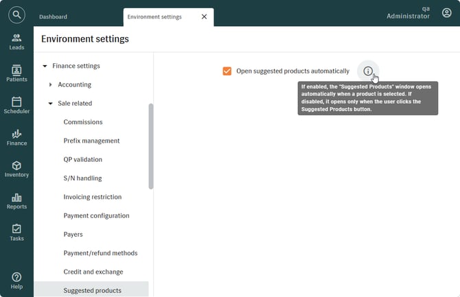The height and width of the screenshot is (297, 460).
Task: Click the qa Administrator user name
Action: point(408,12)
